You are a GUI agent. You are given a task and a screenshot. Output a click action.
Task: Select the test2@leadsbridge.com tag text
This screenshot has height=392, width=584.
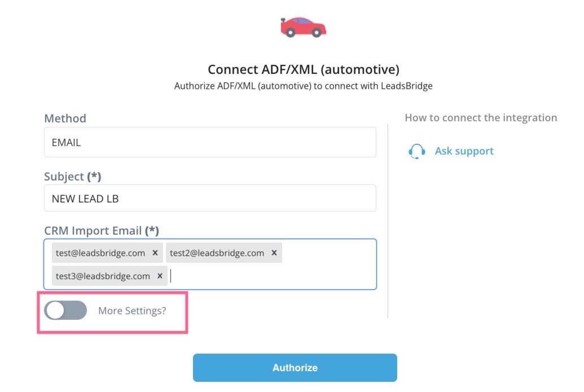click(217, 253)
